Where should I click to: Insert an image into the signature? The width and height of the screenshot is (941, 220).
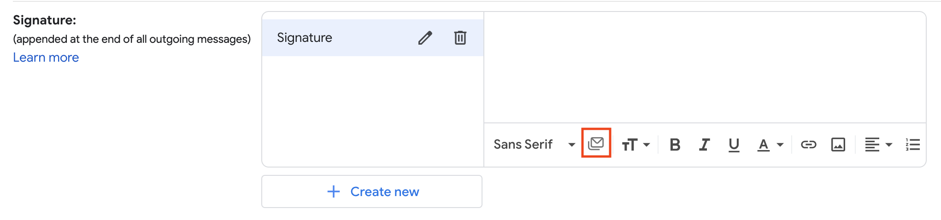point(838,145)
